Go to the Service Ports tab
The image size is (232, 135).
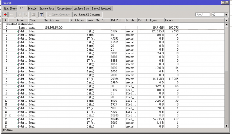(x=47, y=8)
